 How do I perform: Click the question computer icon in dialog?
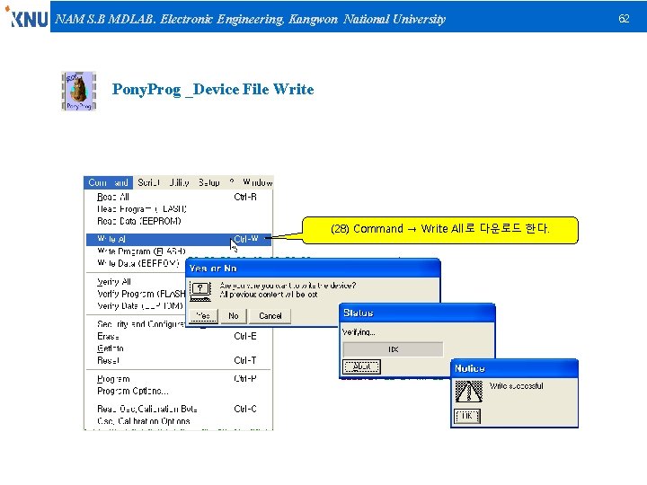[x=200, y=292]
